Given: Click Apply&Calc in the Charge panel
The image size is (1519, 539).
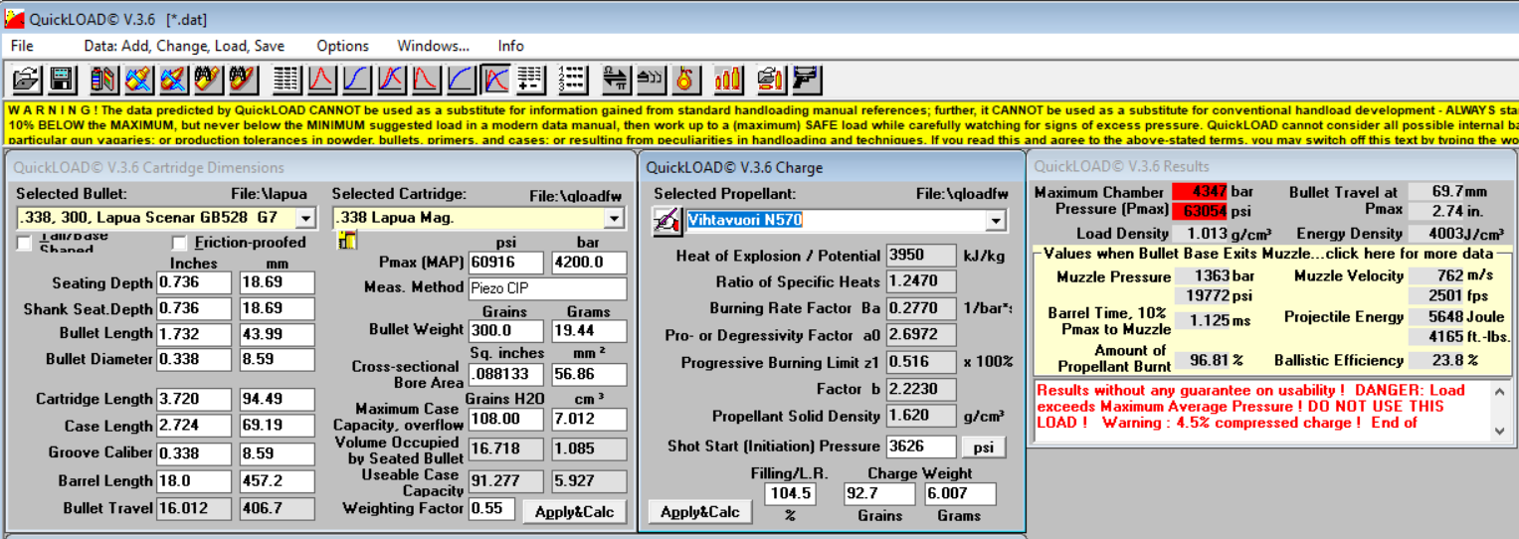Looking at the screenshot, I should click(x=700, y=511).
